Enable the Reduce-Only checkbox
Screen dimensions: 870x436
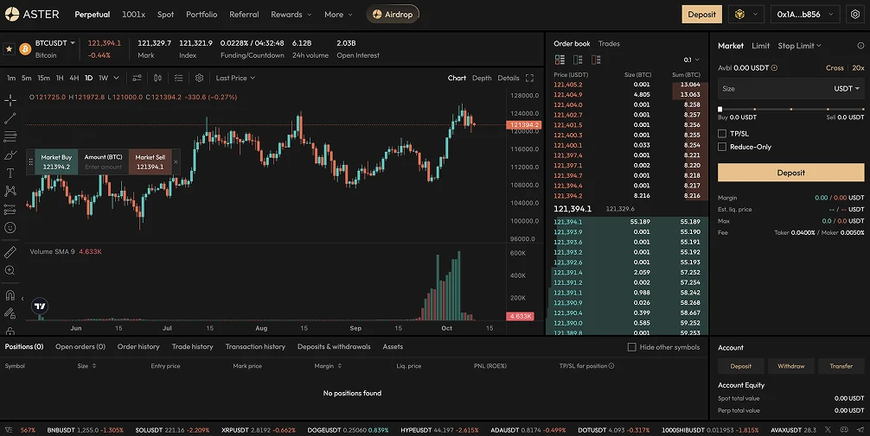(722, 147)
